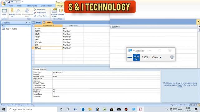Open Cortana circle on taskbar
Image resolution: width=200 pixels, height=112 pixels.
pos(61,109)
